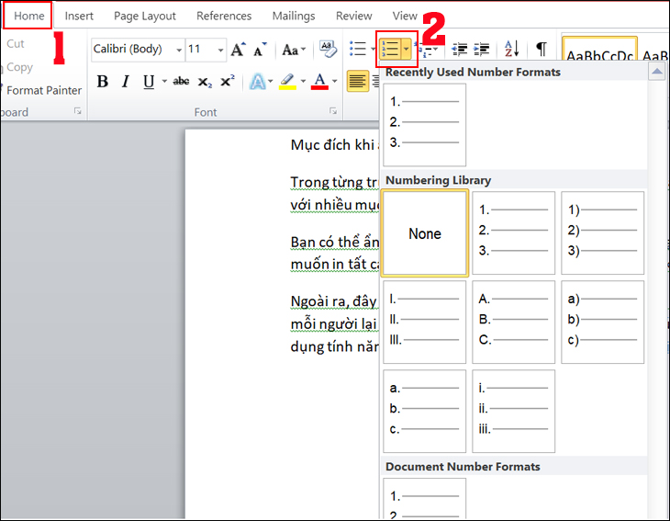
Task: Click the Sort A-Z icon
Action: [511, 50]
